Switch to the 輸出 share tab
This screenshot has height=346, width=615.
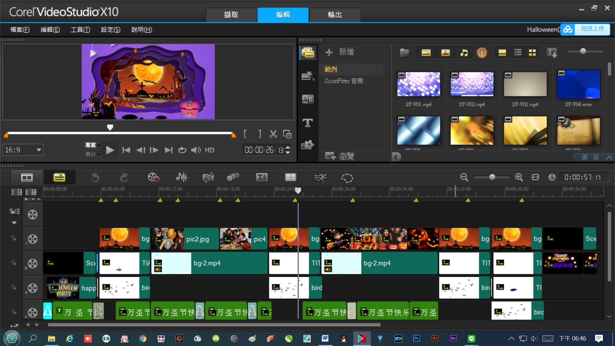[x=335, y=15]
